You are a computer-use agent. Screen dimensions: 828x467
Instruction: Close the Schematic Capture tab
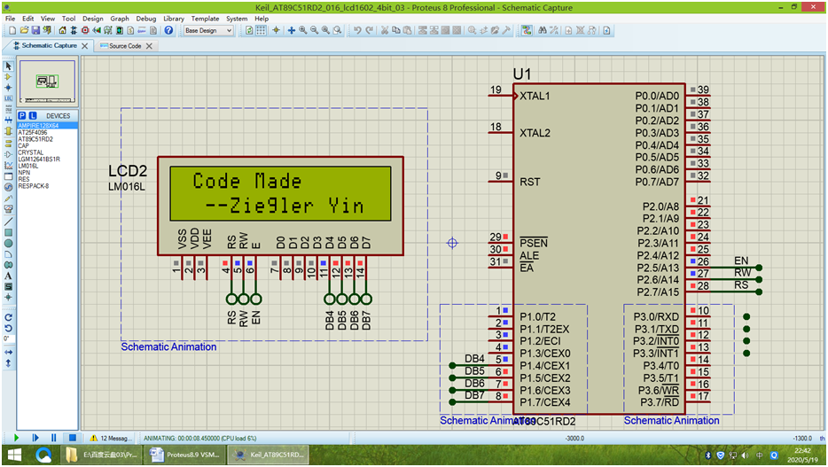pyautogui.click(x=84, y=46)
